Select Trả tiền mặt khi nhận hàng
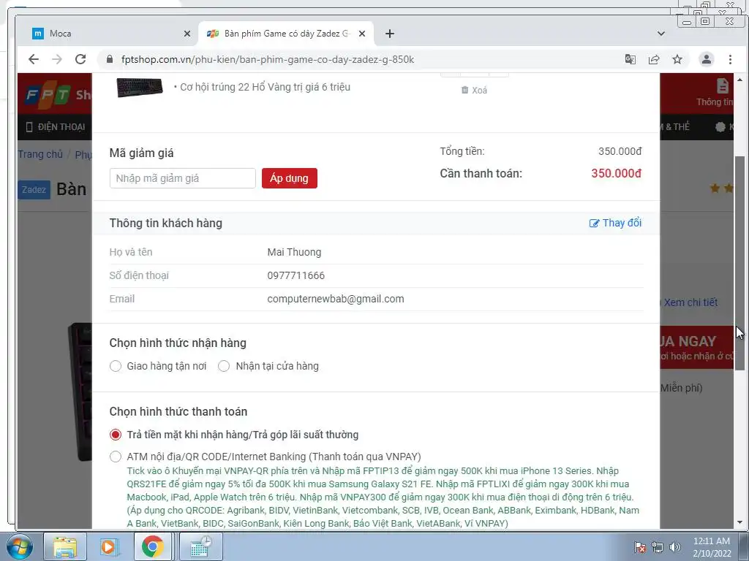Image resolution: width=749 pixels, height=561 pixels. (x=116, y=435)
